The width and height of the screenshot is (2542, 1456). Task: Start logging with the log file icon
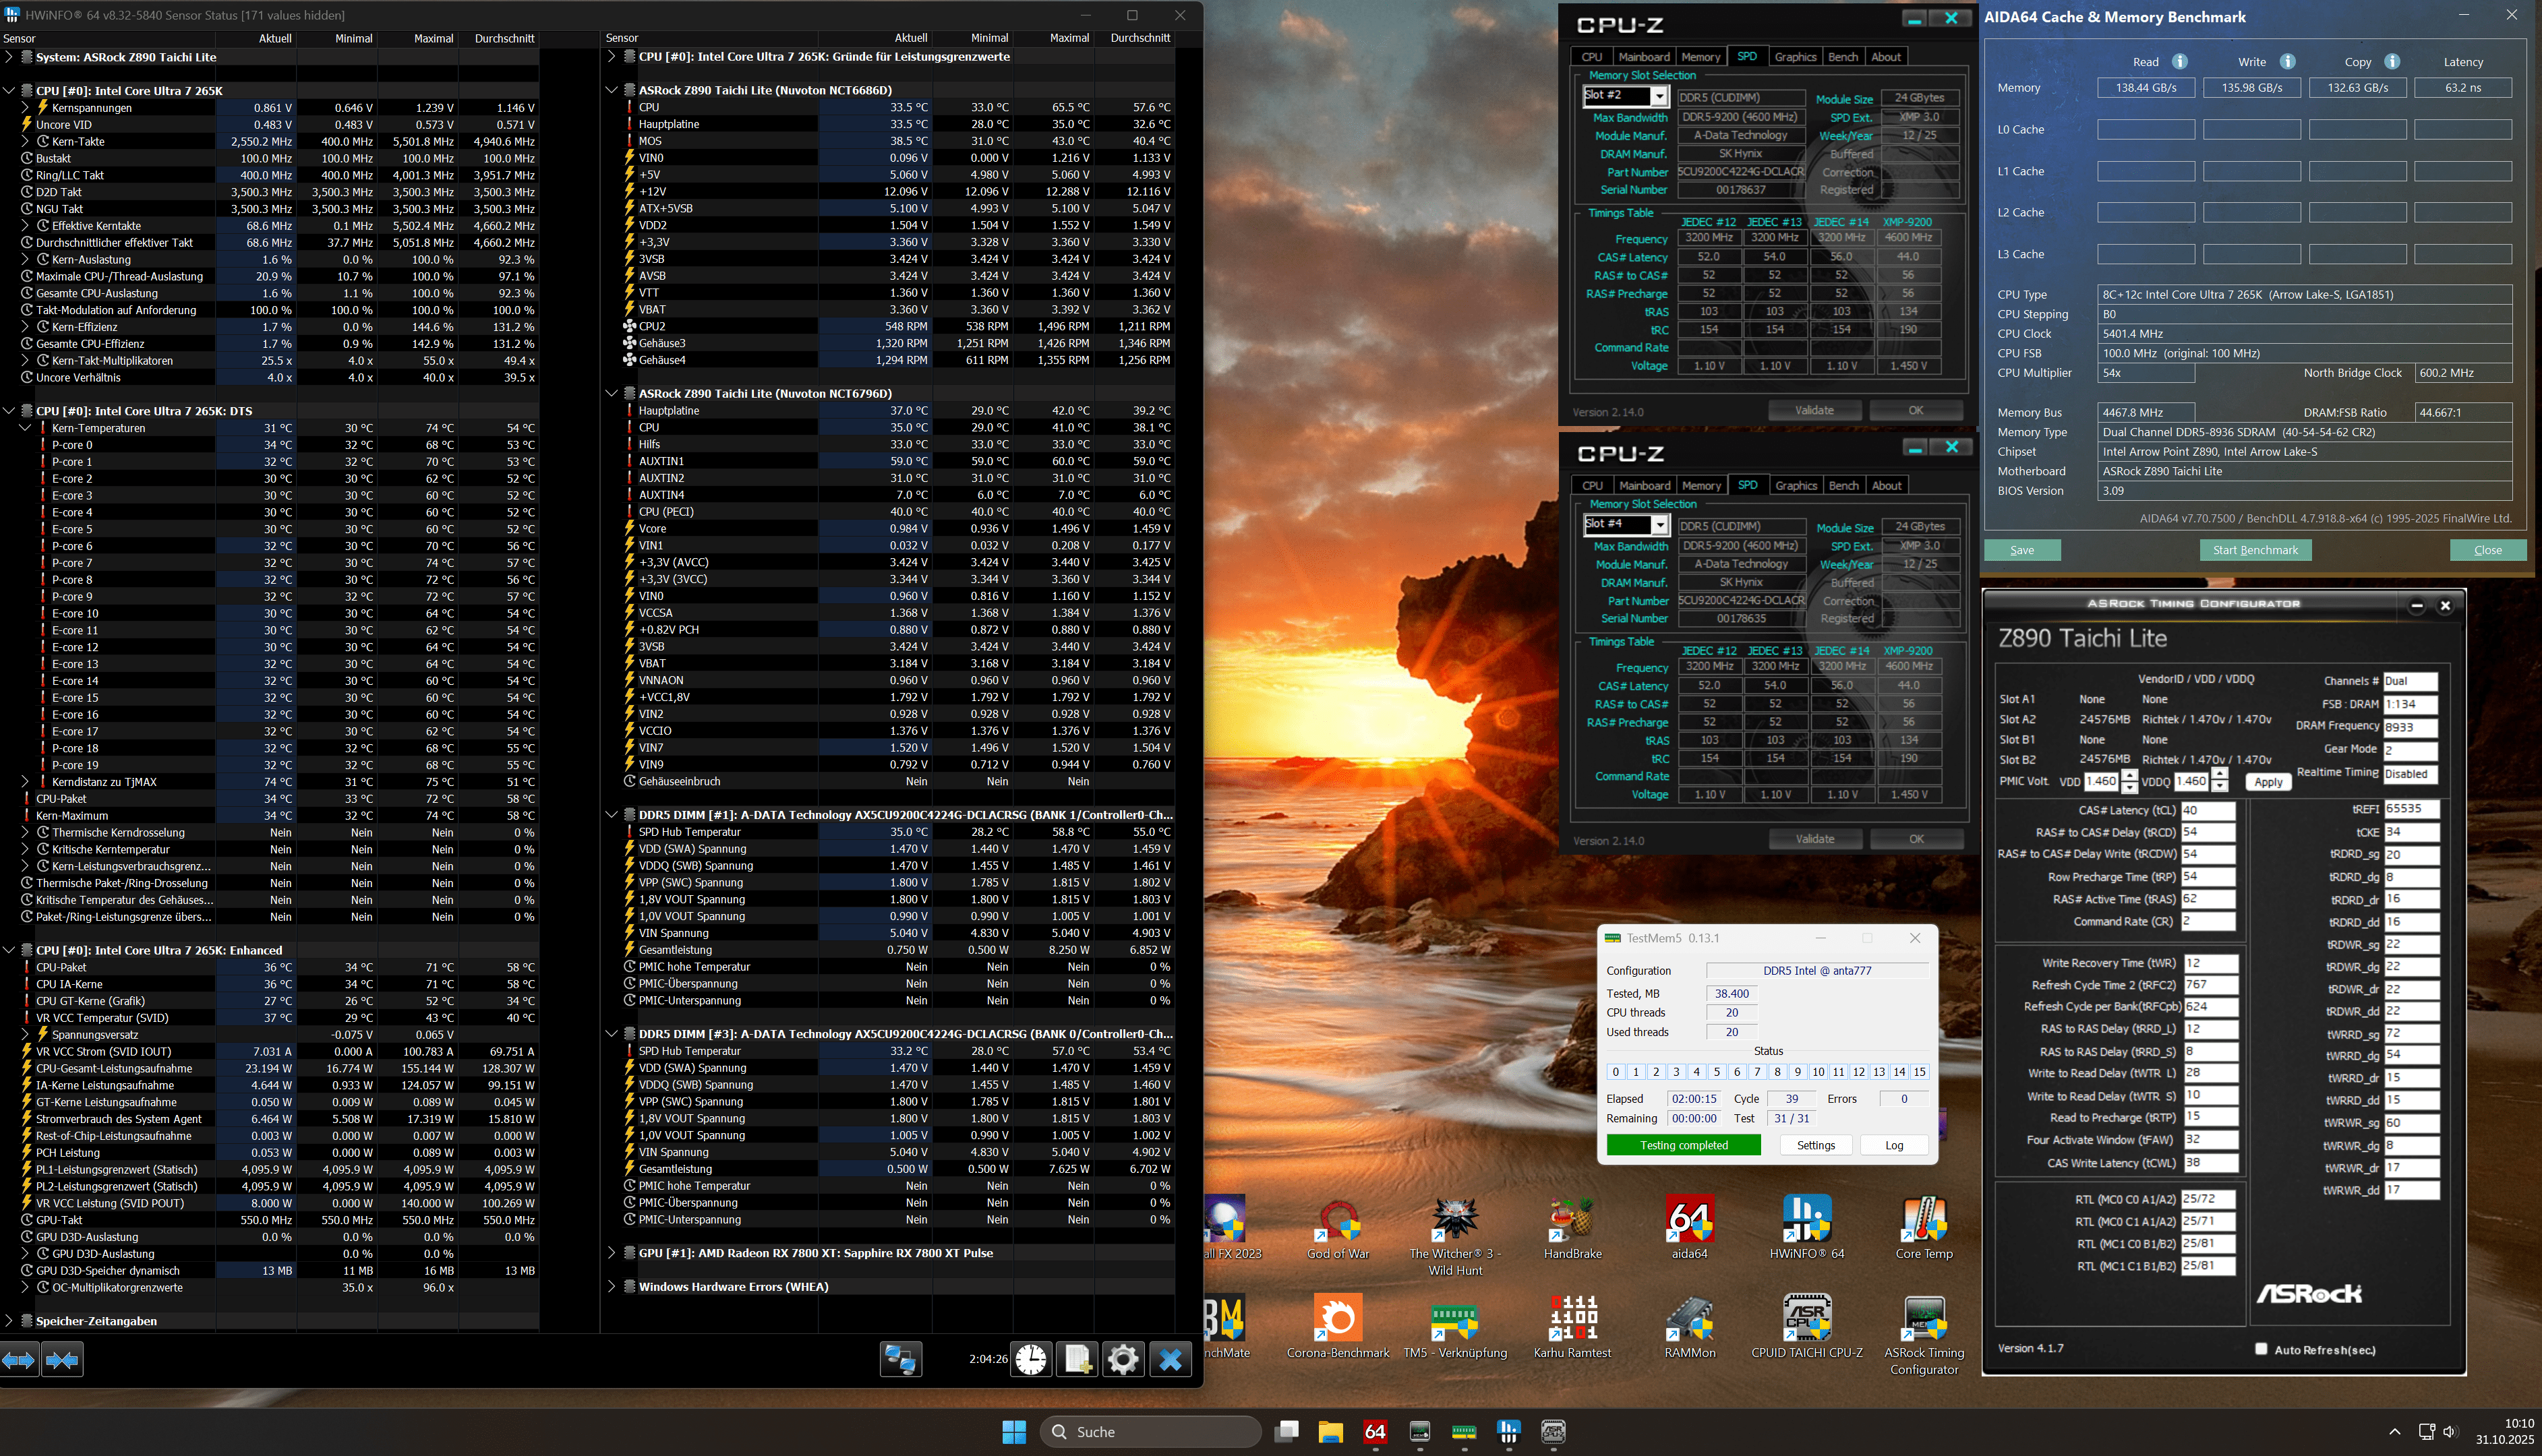click(1078, 1360)
